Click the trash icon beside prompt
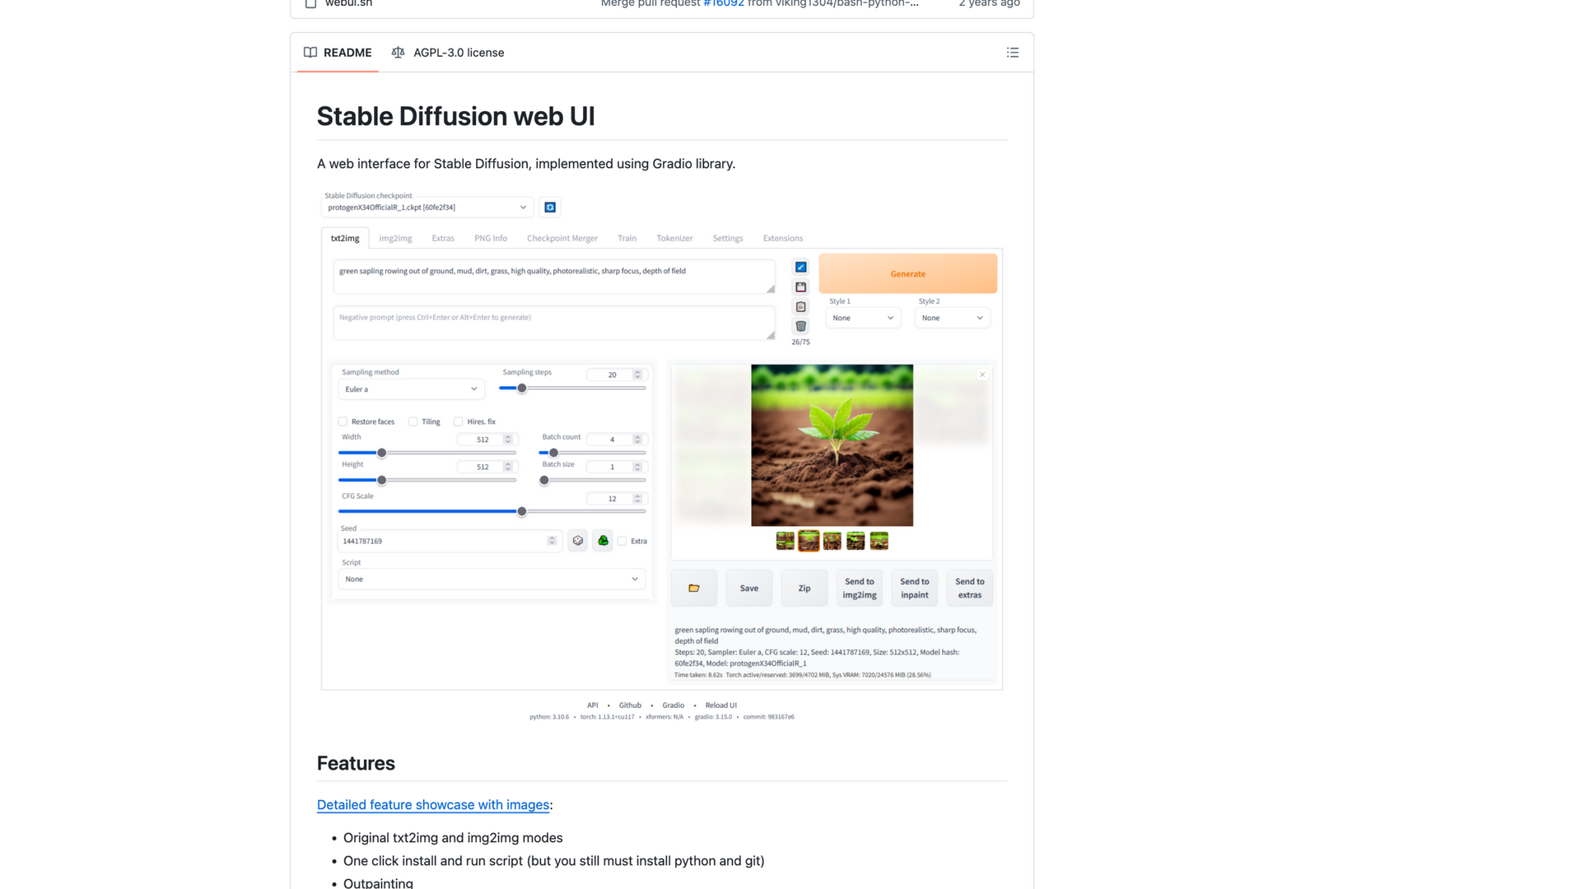 pos(800,327)
